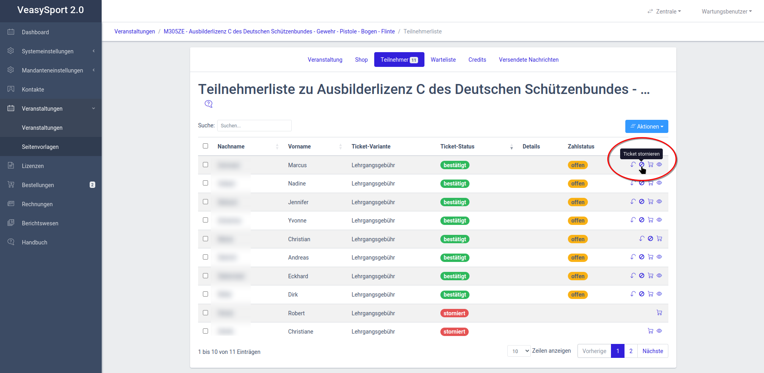Viewport: 764px width, 373px height.
Task: Click the Suche search input field
Action: [254, 126]
